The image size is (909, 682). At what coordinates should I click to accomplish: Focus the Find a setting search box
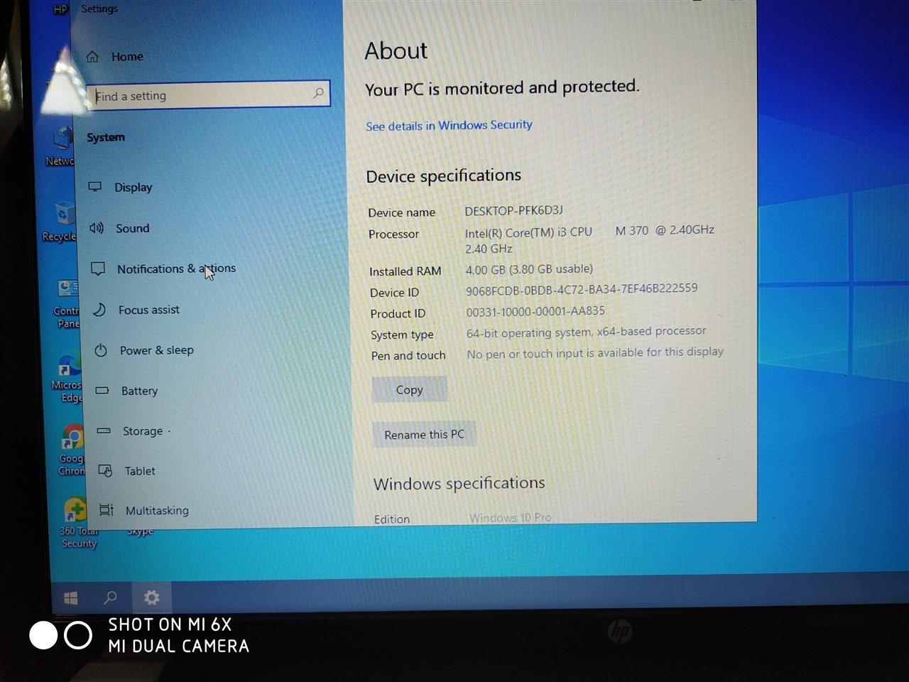tap(208, 94)
